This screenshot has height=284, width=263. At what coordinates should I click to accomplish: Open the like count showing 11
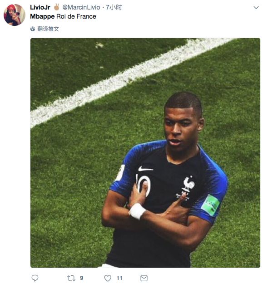pyautogui.click(x=119, y=278)
